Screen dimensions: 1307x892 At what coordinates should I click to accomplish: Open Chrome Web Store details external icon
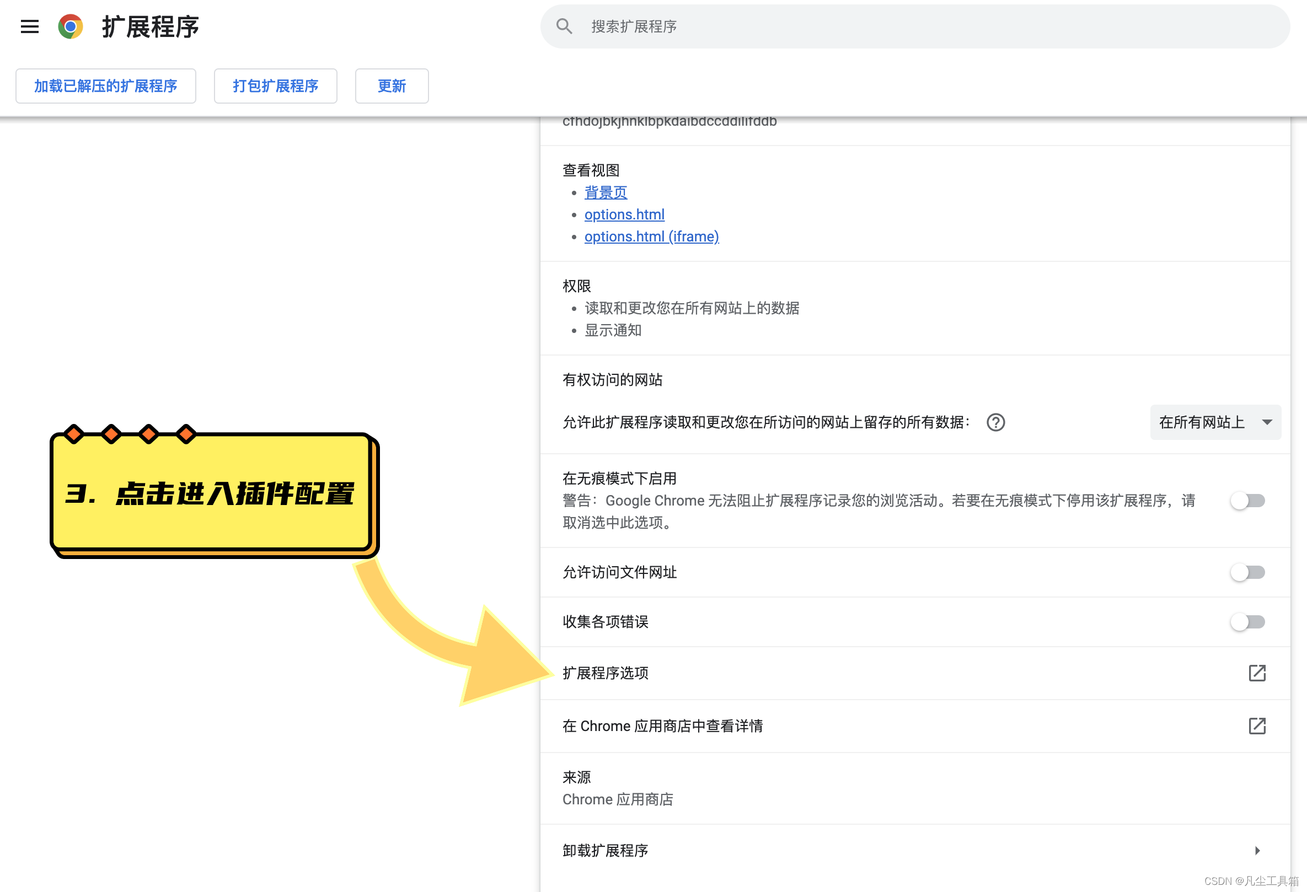[x=1256, y=726]
